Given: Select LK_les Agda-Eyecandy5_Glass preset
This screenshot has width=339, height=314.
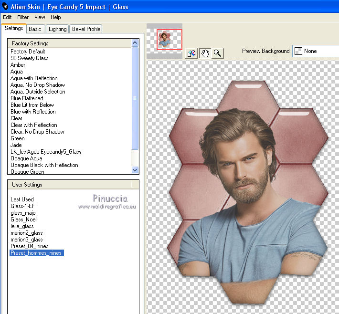Looking at the screenshot, I should point(46,152).
